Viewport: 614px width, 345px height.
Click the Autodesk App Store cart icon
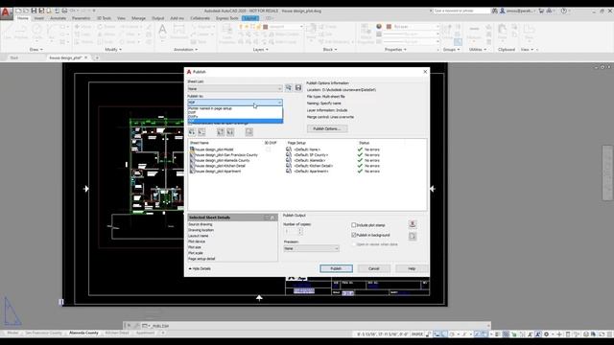(x=541, y=11)
